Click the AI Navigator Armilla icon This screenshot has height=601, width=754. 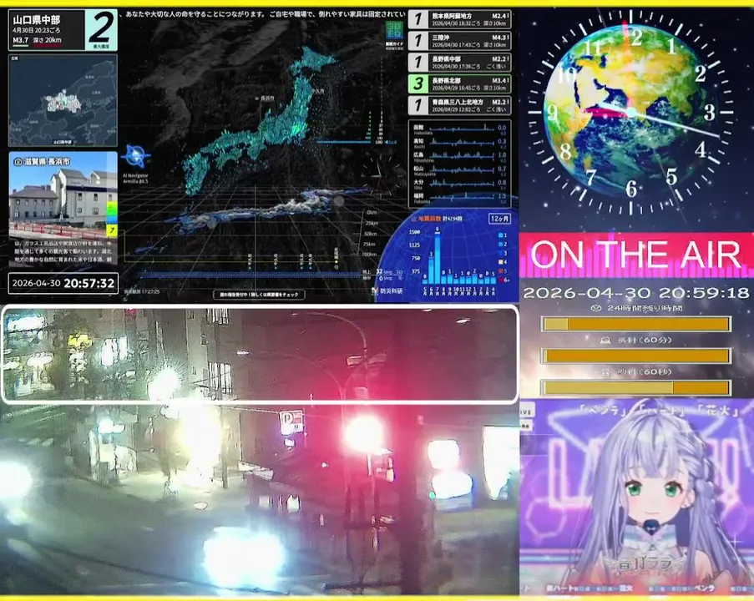(136, 156)
